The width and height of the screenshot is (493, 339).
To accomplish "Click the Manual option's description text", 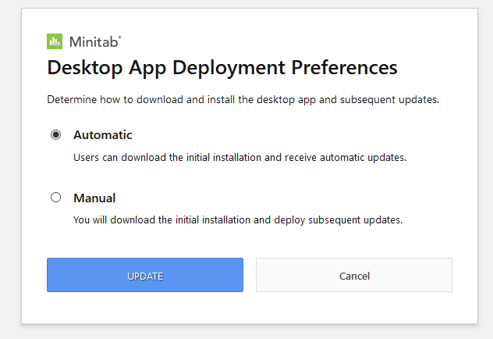I will pos(238,219).
